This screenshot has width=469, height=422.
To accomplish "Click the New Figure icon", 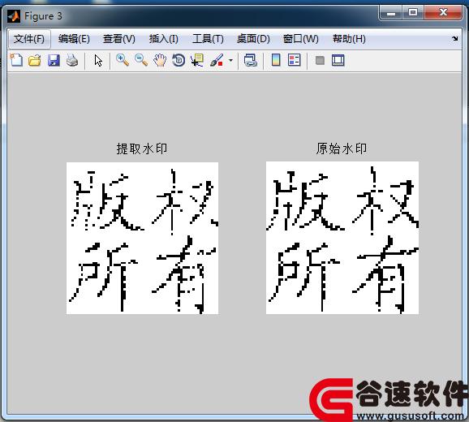I will [16, 60].
